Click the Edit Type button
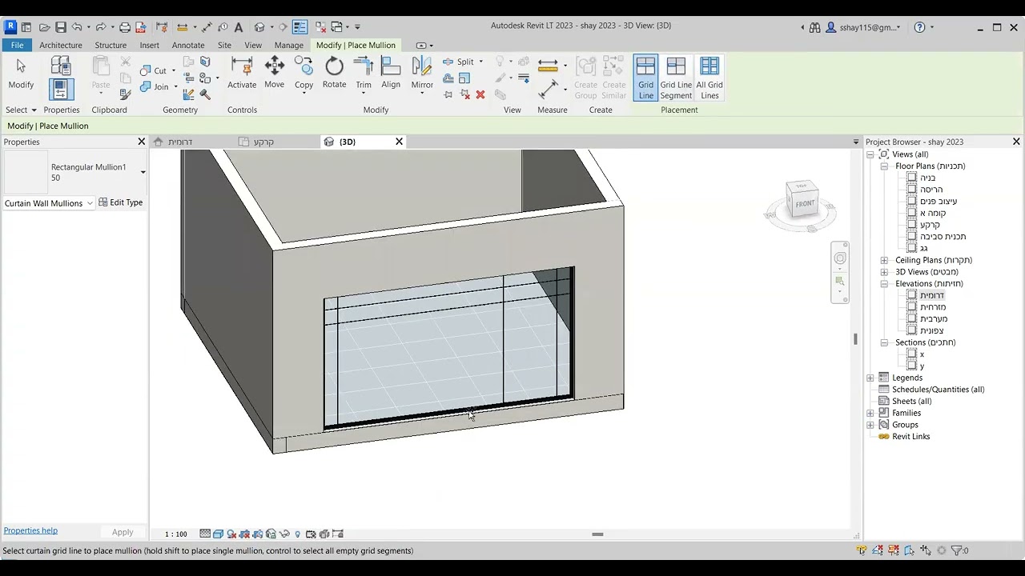The width and height of the screenshot is (1025, 576). coord(121,202)
